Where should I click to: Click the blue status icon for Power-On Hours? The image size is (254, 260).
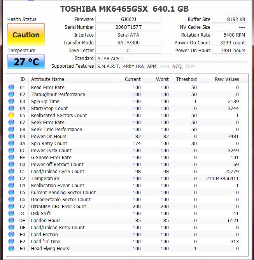[11, 136]
